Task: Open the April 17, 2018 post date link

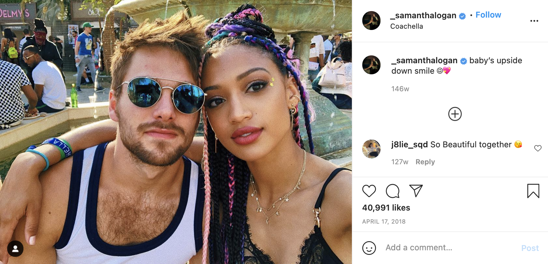Action: [384, 222]
